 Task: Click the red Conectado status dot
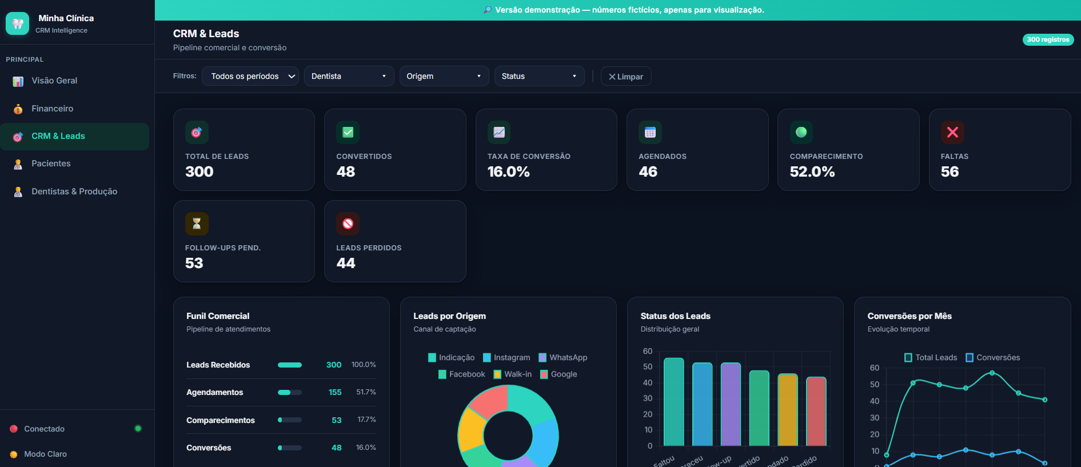(14, 429)
